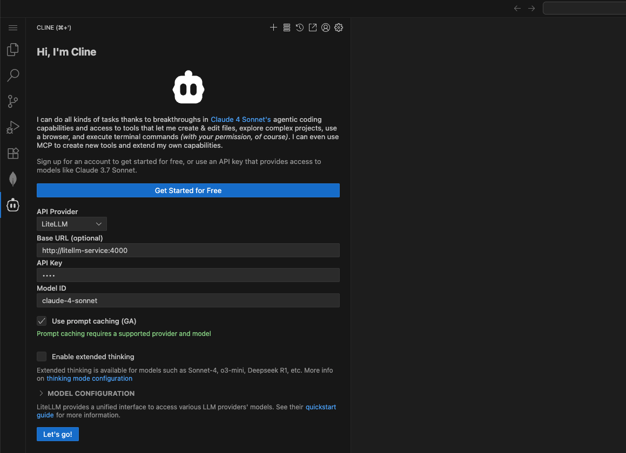Open the API Provider dropdown
The width and height of the screenshot is (626, 453).
(72, 224)
